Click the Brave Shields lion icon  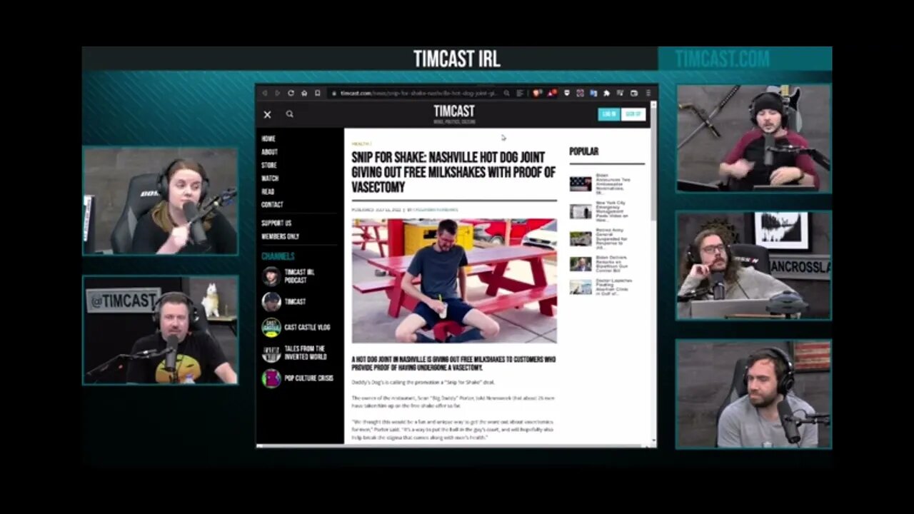[535, 93]
